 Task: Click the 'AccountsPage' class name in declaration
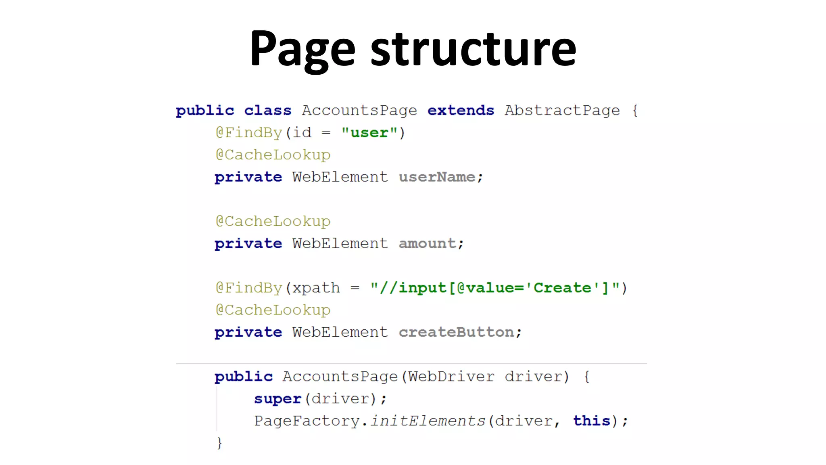(359, 111)
